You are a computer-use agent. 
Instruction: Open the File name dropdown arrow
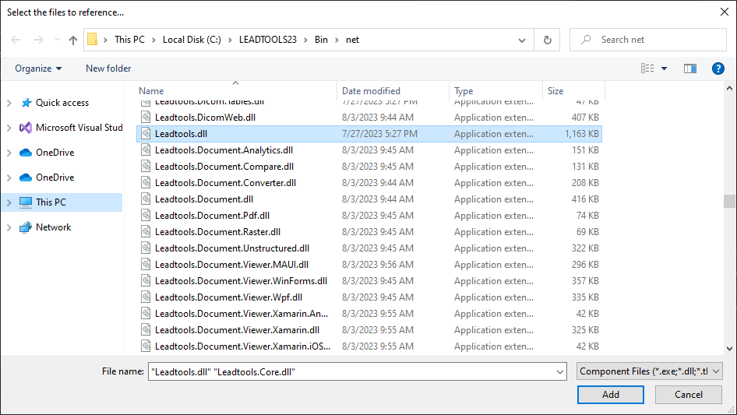(x=560, y=371)
